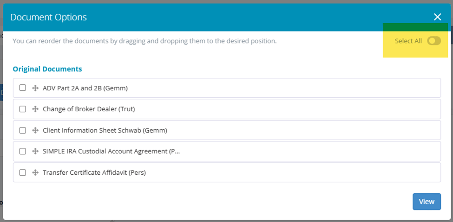Viewport: 453px width, 222px height.
Task: Click Transfer Certificate Affidavit (Pers) text
Action: [94, 172]
